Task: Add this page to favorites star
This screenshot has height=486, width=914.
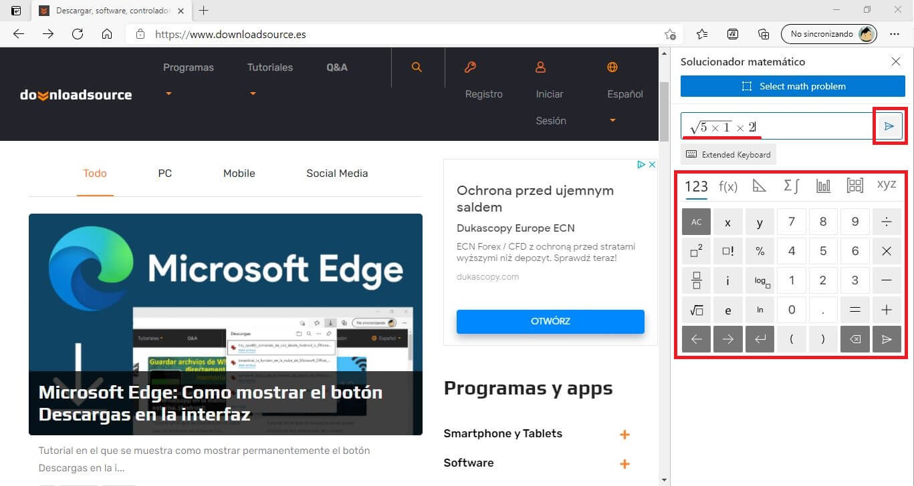Action: click(670, 34)
